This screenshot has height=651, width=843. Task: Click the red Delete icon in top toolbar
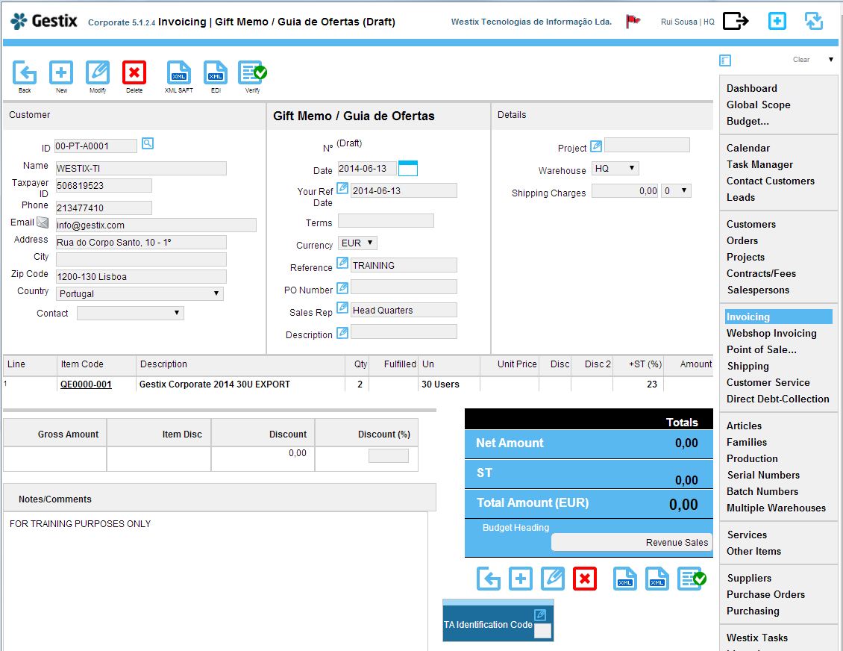134,72
